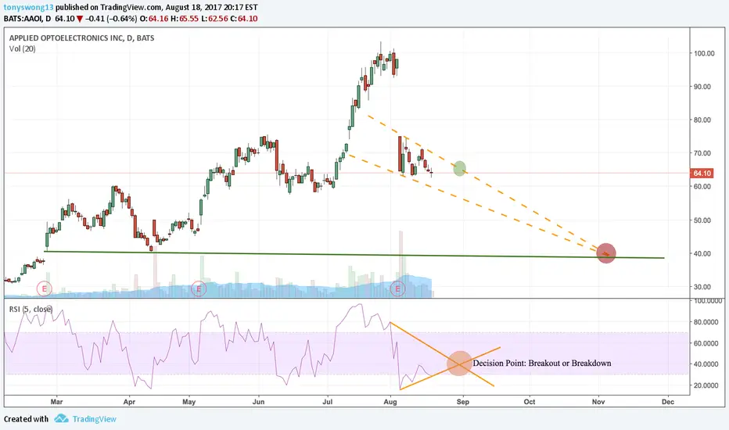Click the Decision Point: Breakout or Breakdown annotation

click(542, 363)
